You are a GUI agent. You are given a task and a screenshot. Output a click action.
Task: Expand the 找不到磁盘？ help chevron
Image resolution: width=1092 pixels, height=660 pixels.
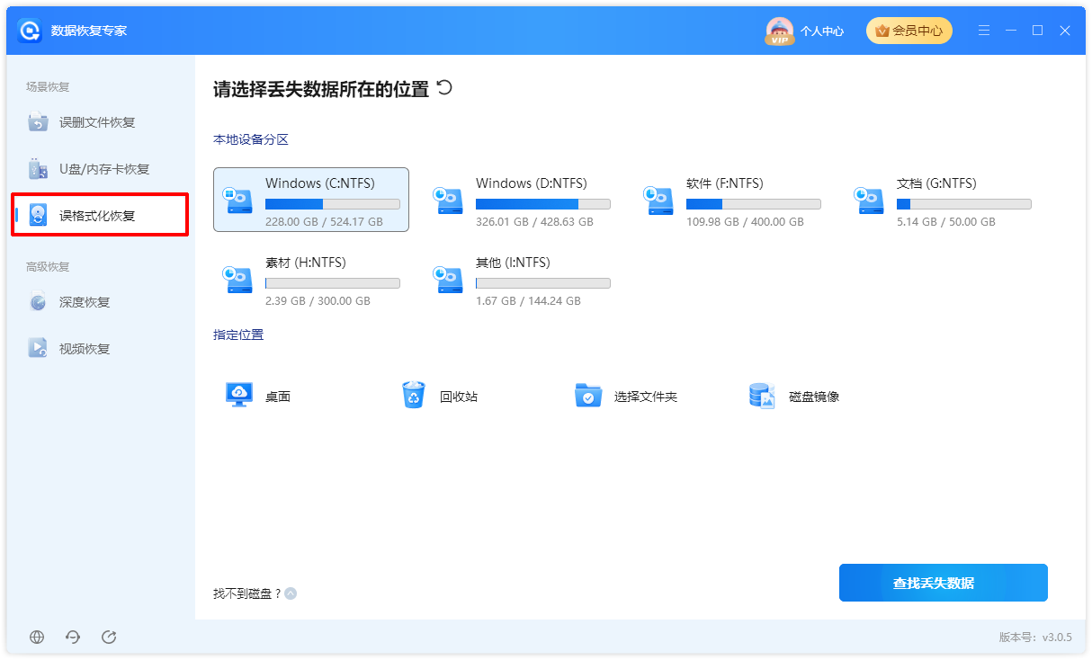tap(291, 593)
